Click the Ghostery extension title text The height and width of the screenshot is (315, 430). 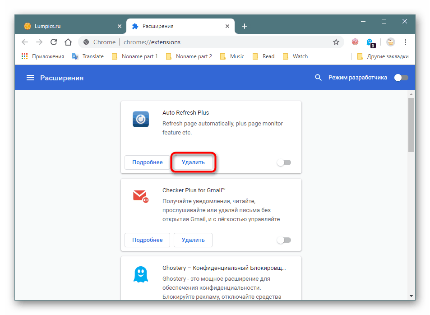click(x=224, y=268)
